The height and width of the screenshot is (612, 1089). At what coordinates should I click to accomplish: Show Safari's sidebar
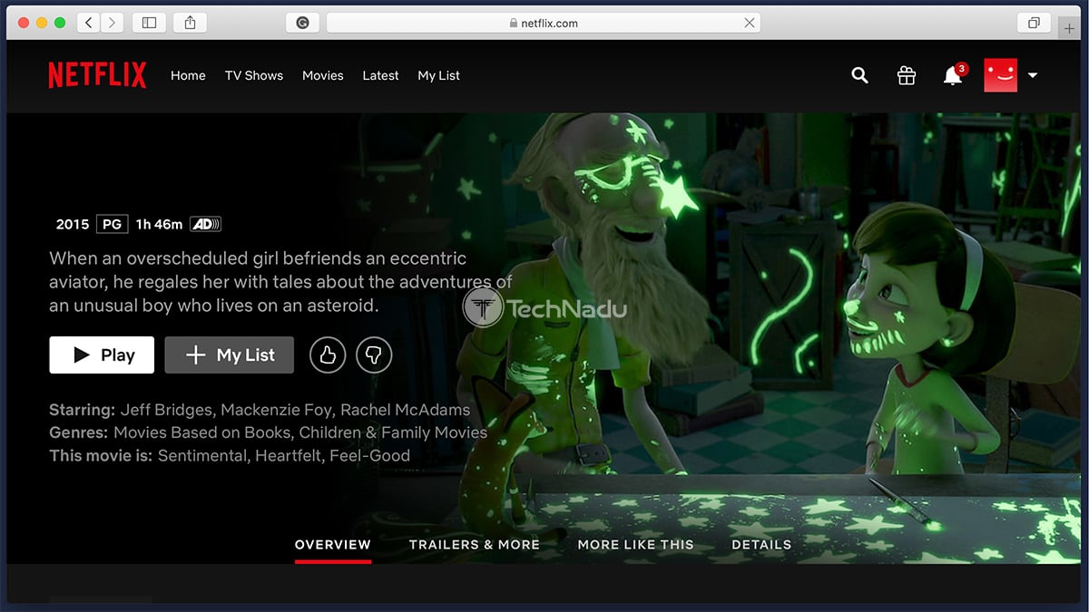[x=150, y=23]
